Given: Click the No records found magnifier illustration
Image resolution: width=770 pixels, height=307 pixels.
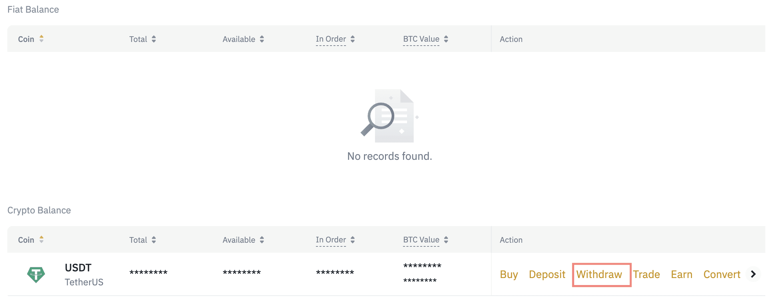Looking at the screenshot, I should 389,116.
